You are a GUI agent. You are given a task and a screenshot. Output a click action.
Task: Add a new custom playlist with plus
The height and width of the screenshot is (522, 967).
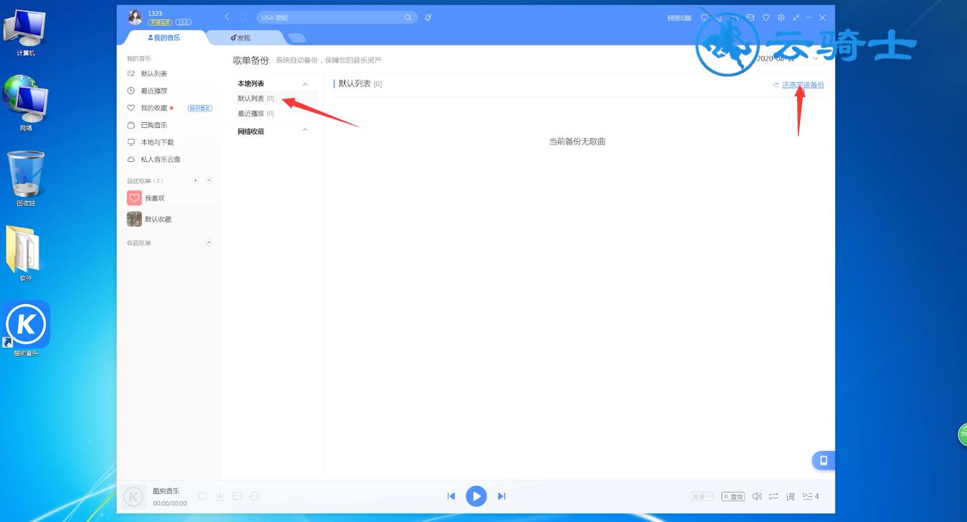(x=195, y=180)
